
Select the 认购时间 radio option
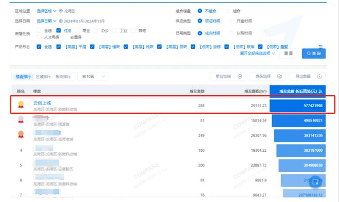pyautogui.click(x=232, y=33)
